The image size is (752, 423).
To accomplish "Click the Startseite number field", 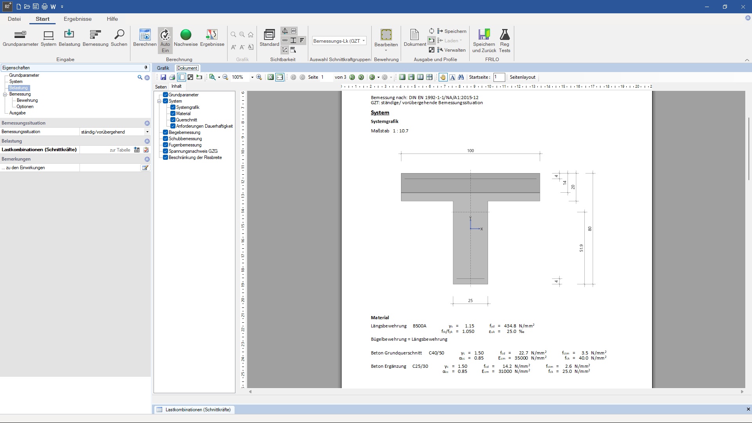I will (x=499, y=77).
